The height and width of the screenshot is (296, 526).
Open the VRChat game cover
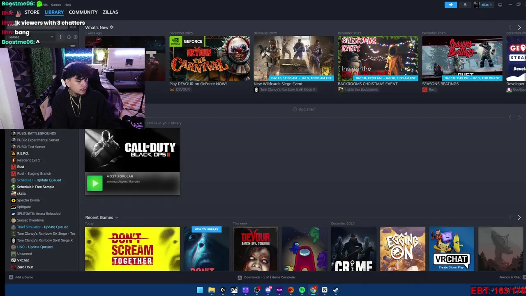click(452, 249)
